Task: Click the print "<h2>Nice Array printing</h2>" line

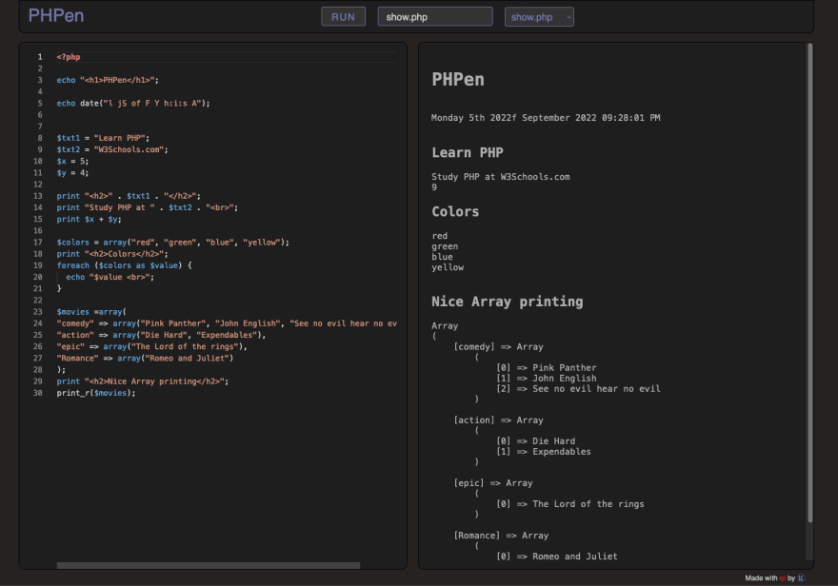Action: click(143, 381)
